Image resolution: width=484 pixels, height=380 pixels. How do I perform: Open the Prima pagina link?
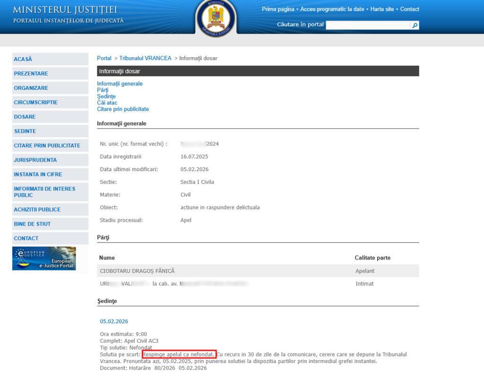[x=278, y=9]
